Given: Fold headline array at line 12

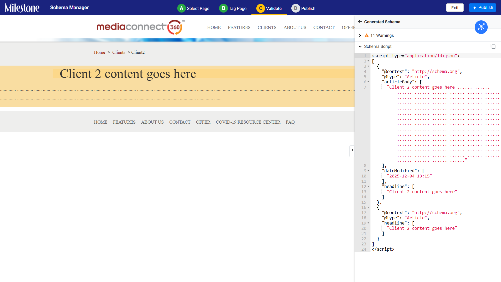Looking at the screenshot, I should (x=368, y=187).
